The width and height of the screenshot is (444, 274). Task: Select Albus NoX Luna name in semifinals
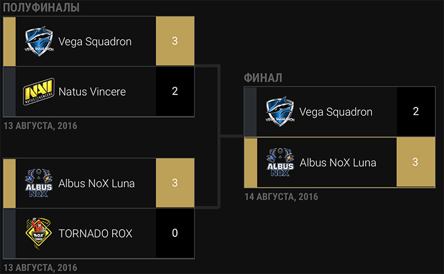click(x=96, y=183)
